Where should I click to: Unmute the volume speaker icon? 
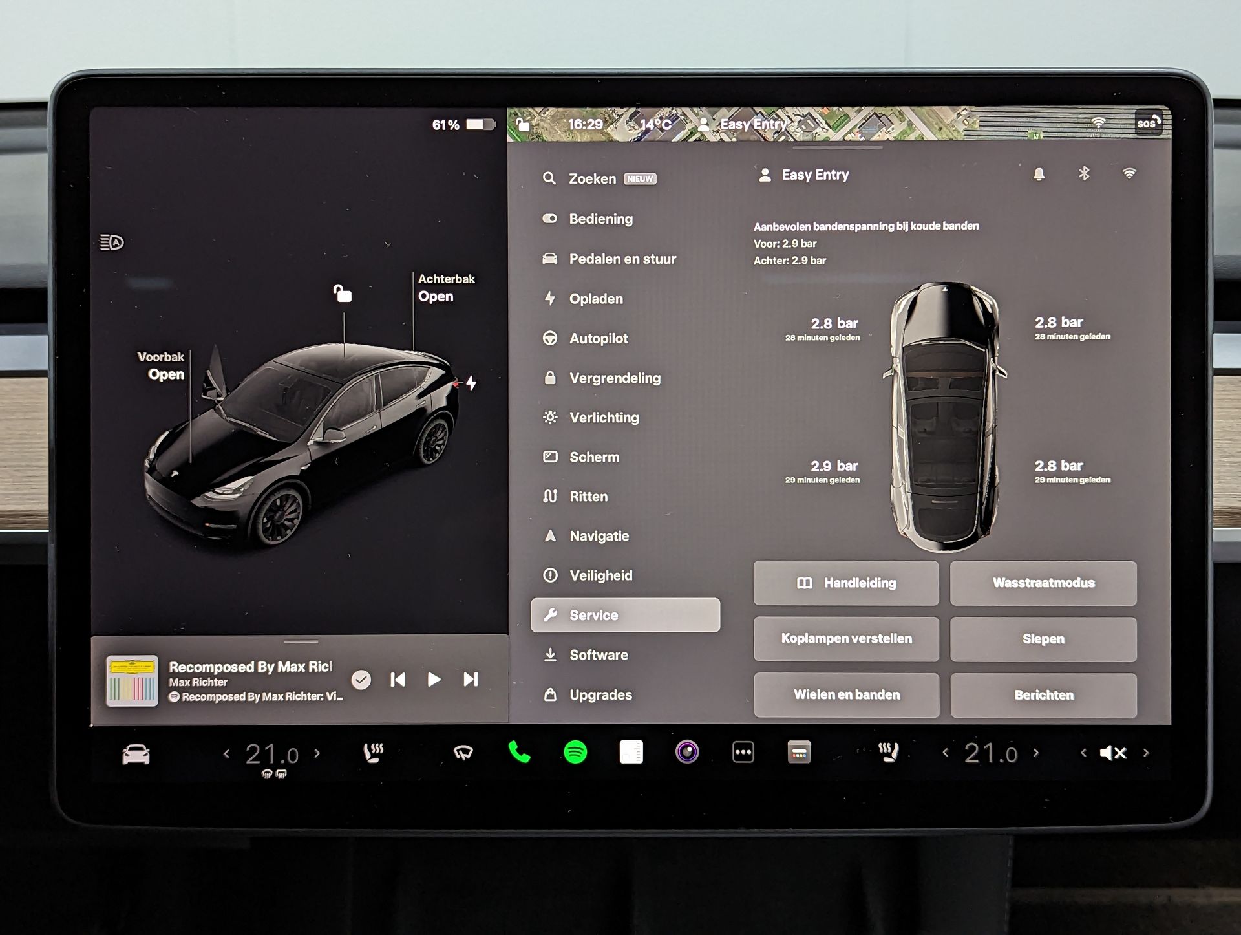pos(1113,753)
